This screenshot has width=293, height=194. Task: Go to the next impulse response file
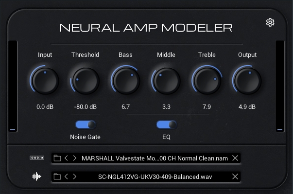pos(74,176)
